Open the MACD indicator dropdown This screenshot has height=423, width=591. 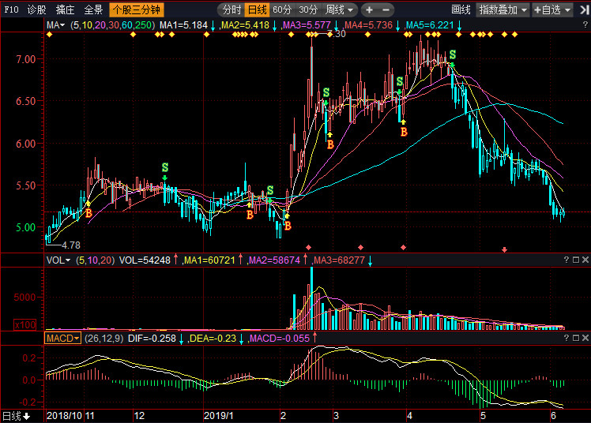click(x=63, y=339)
